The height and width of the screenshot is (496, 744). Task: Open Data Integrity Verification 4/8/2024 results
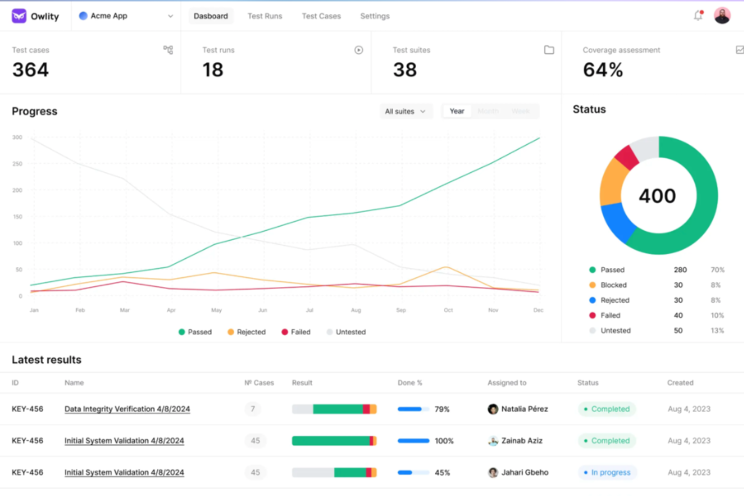click(x=127, y=409)
